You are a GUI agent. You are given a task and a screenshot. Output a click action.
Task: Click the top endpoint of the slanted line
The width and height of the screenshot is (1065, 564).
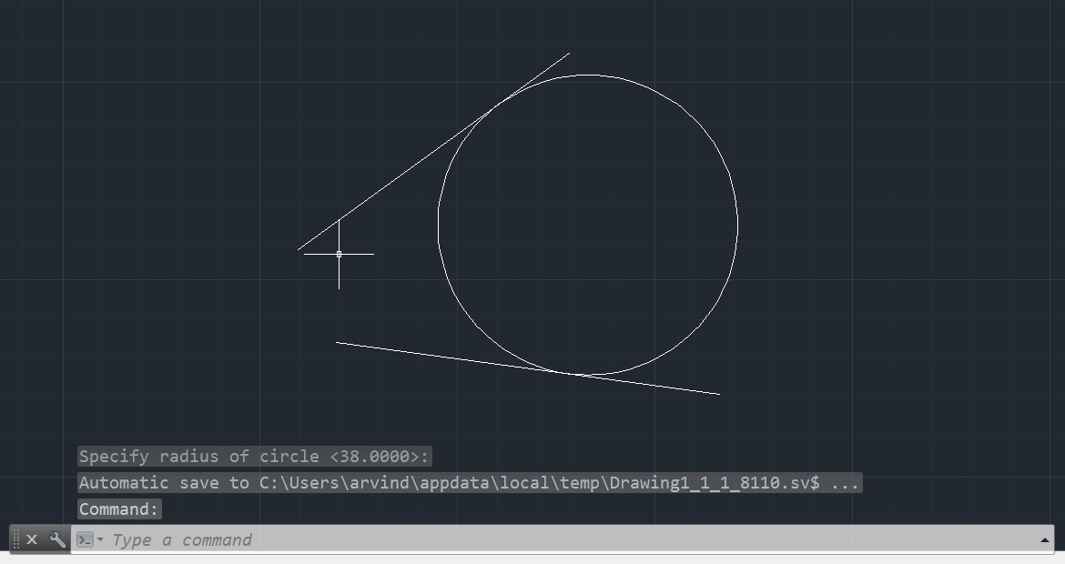coord(569,55)
